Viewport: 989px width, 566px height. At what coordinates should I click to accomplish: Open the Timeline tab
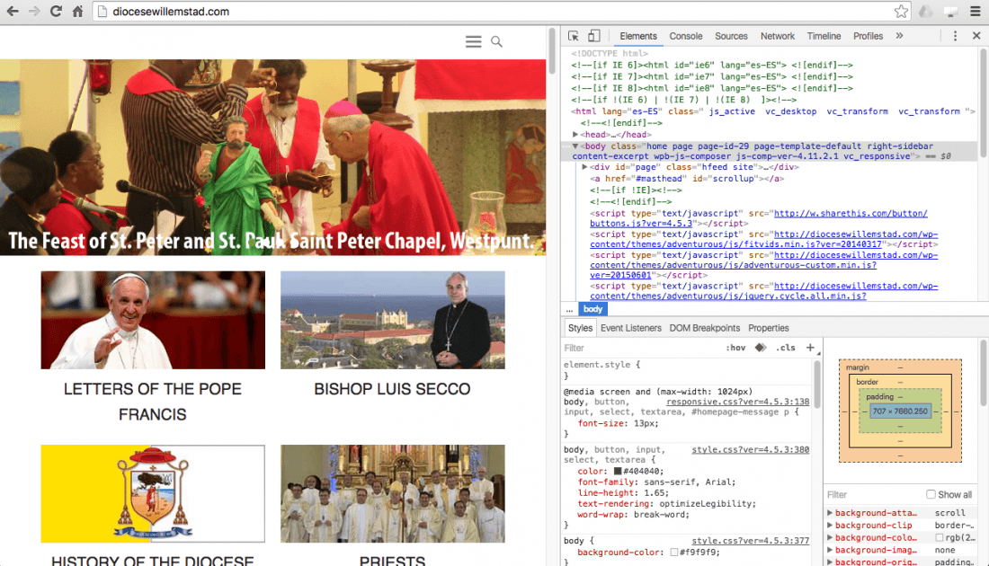click(824, 36)
